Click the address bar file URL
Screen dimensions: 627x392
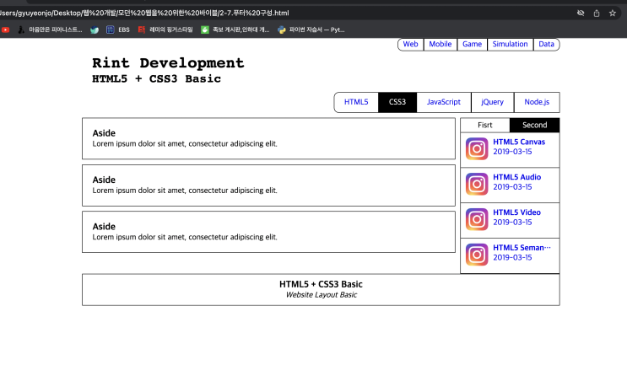pyautogui.click(x=144, y=13)
